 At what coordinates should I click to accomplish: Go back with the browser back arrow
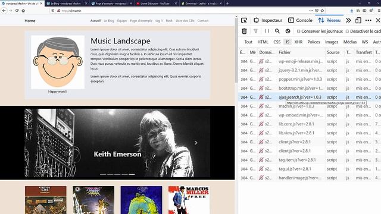(4, 11)
